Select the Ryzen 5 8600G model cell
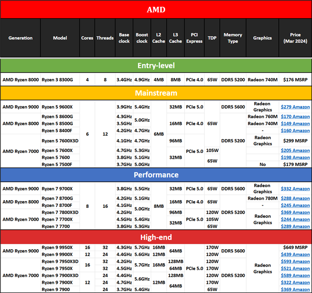 point(60,116)
